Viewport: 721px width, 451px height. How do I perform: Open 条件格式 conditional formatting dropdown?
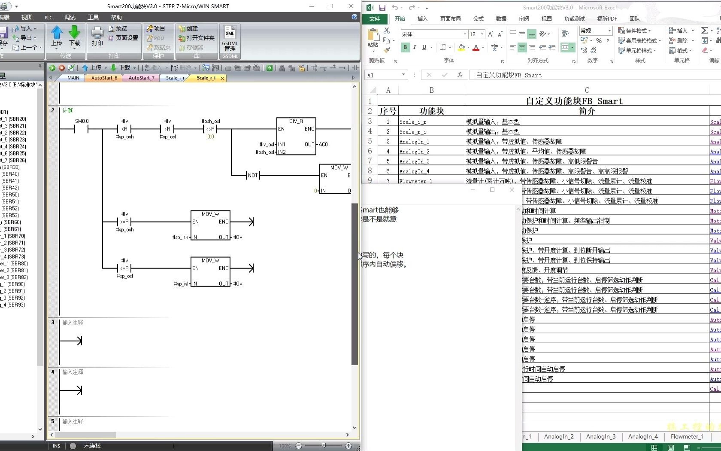click(634, 30)
